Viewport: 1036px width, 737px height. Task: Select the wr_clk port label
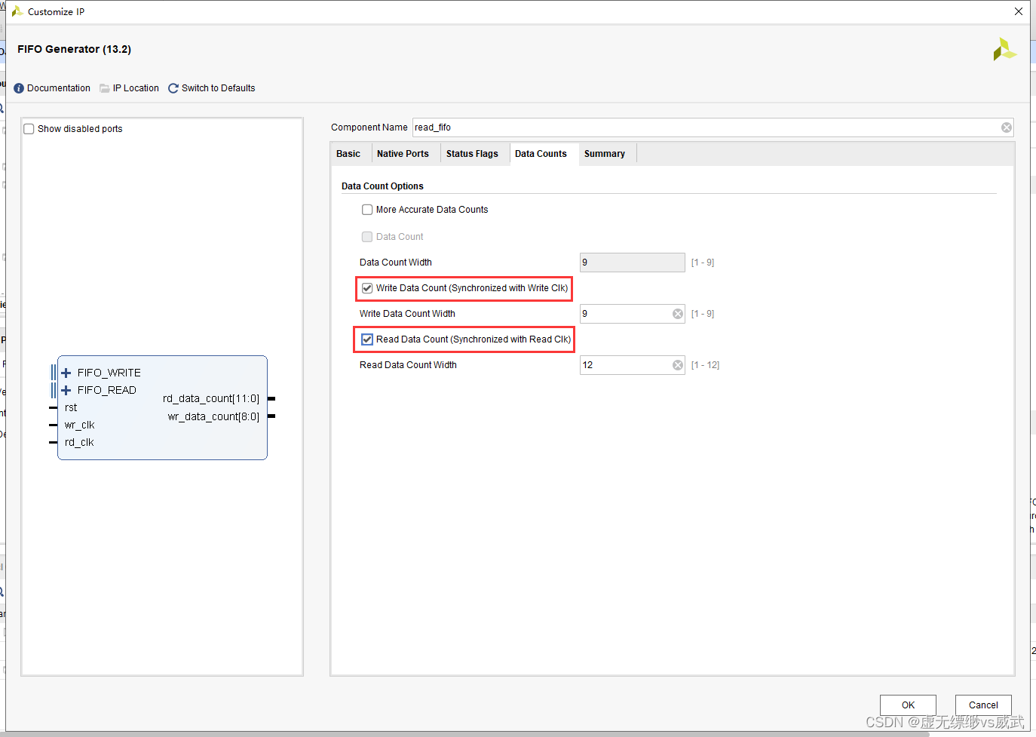[79, 425]
